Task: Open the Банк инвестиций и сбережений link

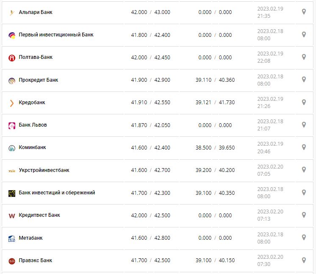Action: click(x=57, y=193)
